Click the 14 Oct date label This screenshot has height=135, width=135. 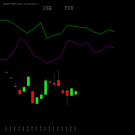(x=40, y=129)
